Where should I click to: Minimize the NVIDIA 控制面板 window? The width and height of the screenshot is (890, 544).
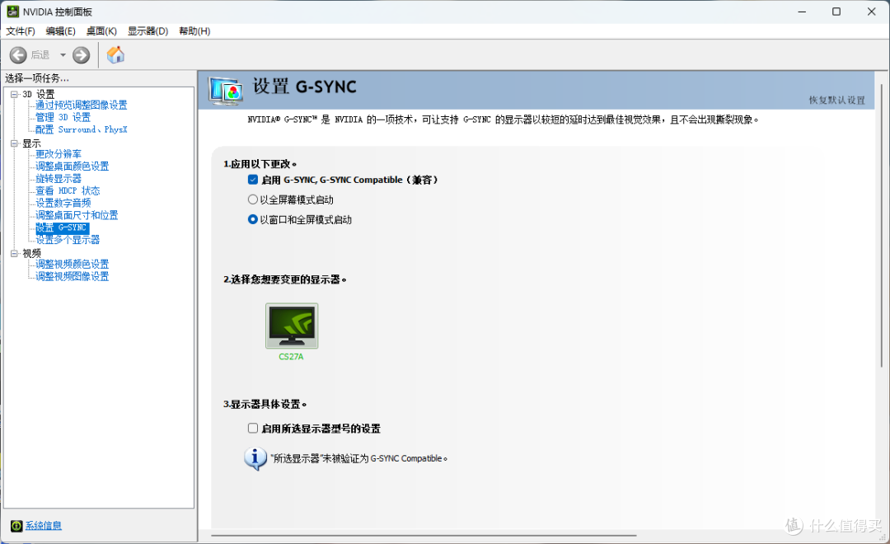pyautogui.click(x=802, y=12)
